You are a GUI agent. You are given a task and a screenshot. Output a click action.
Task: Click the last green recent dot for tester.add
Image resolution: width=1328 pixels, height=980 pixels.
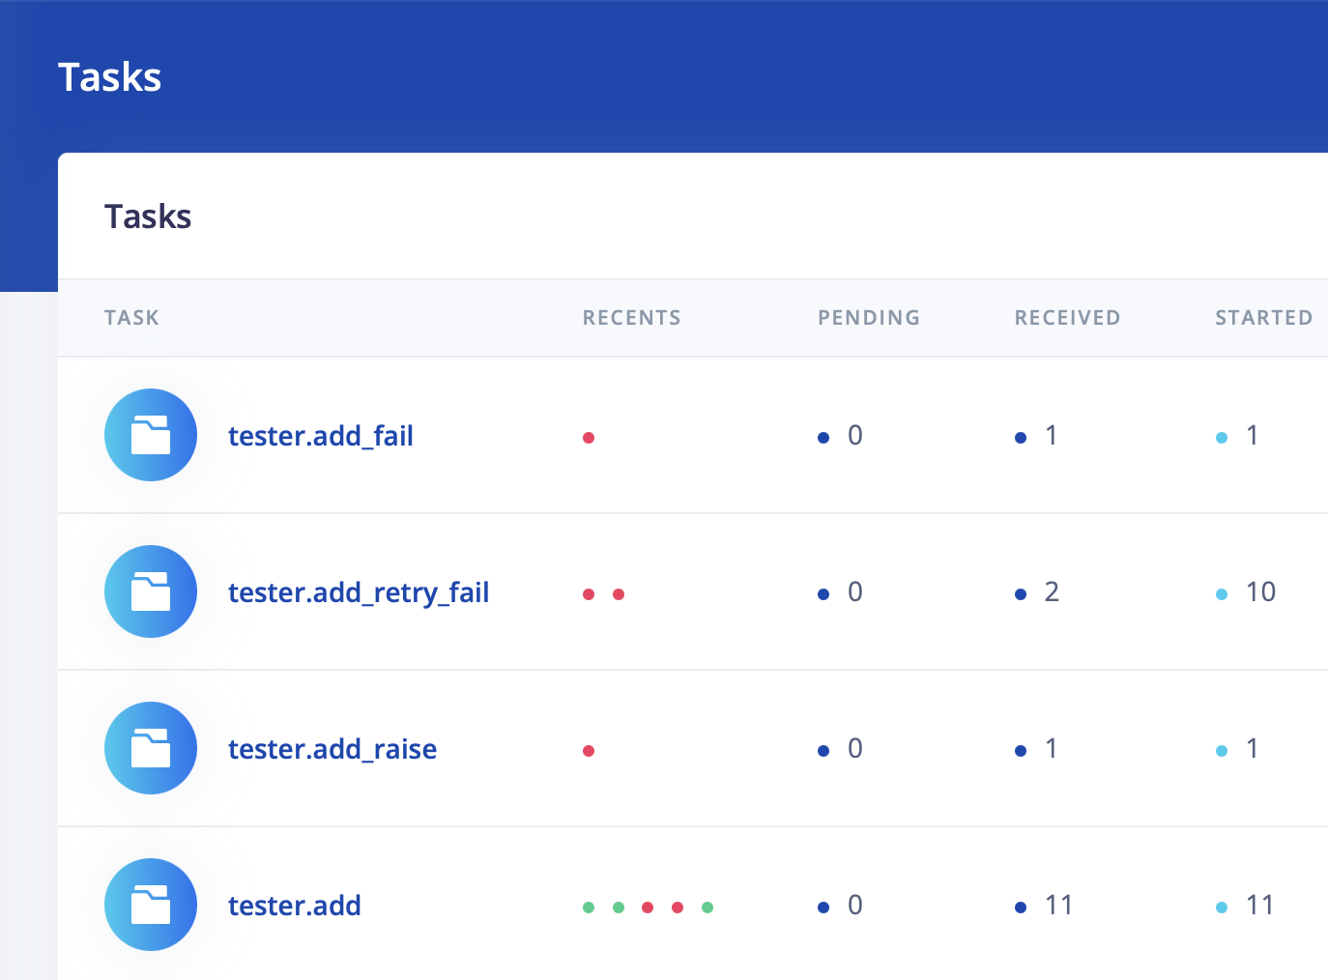tap(707, 908)
